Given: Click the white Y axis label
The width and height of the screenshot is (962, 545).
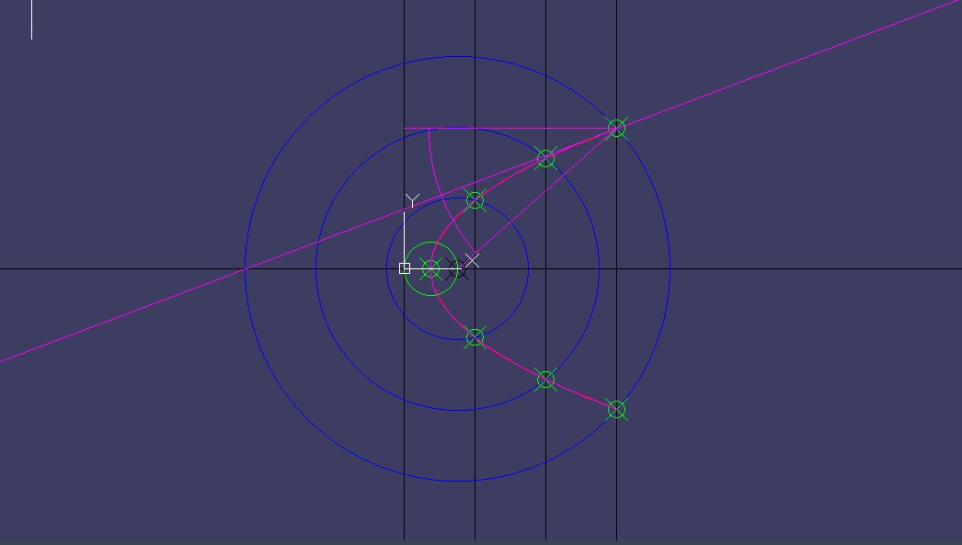Looking at the screenshot, I should [412, 199].
